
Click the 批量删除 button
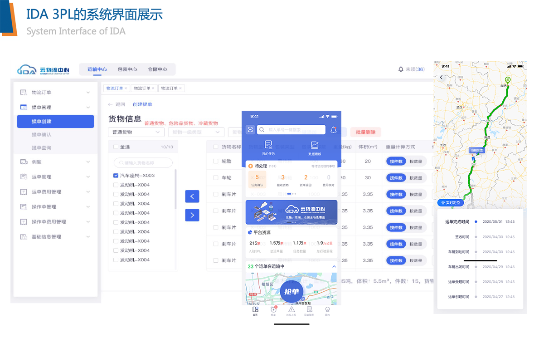[x=365, y=132]
